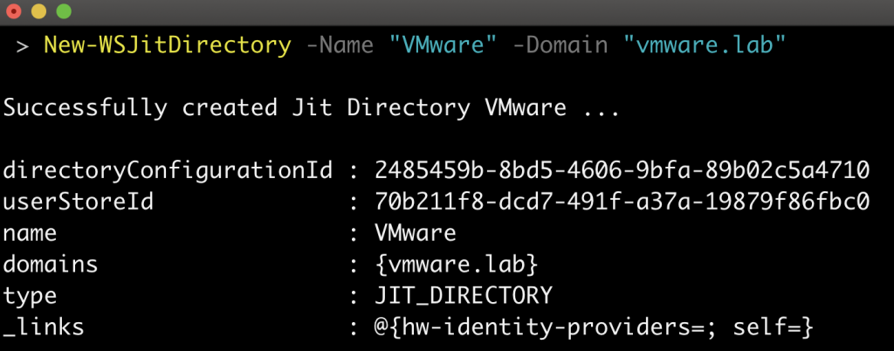Click the name value VMware

415,232
